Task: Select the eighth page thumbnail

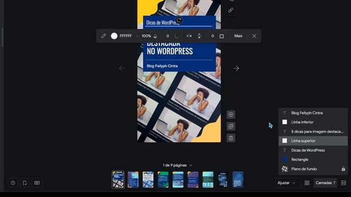Action: pos(223,179)
